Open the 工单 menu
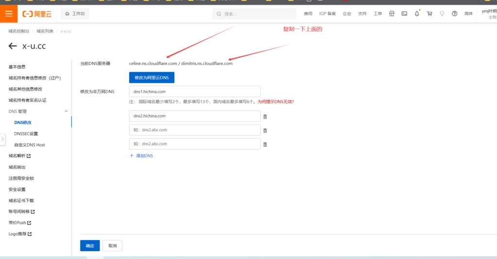The height and width of the screenshot is (259, 497). [x=378, y=14]
